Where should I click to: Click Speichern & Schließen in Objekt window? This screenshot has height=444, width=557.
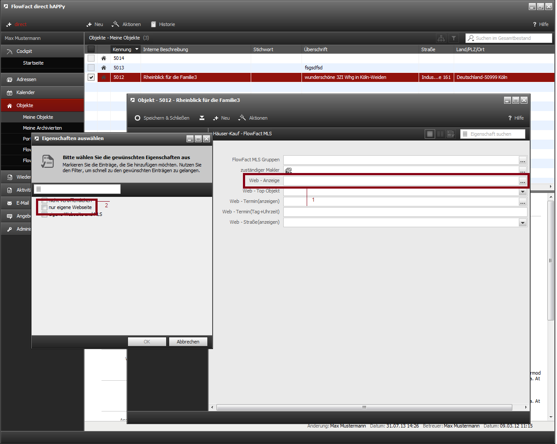162,118
